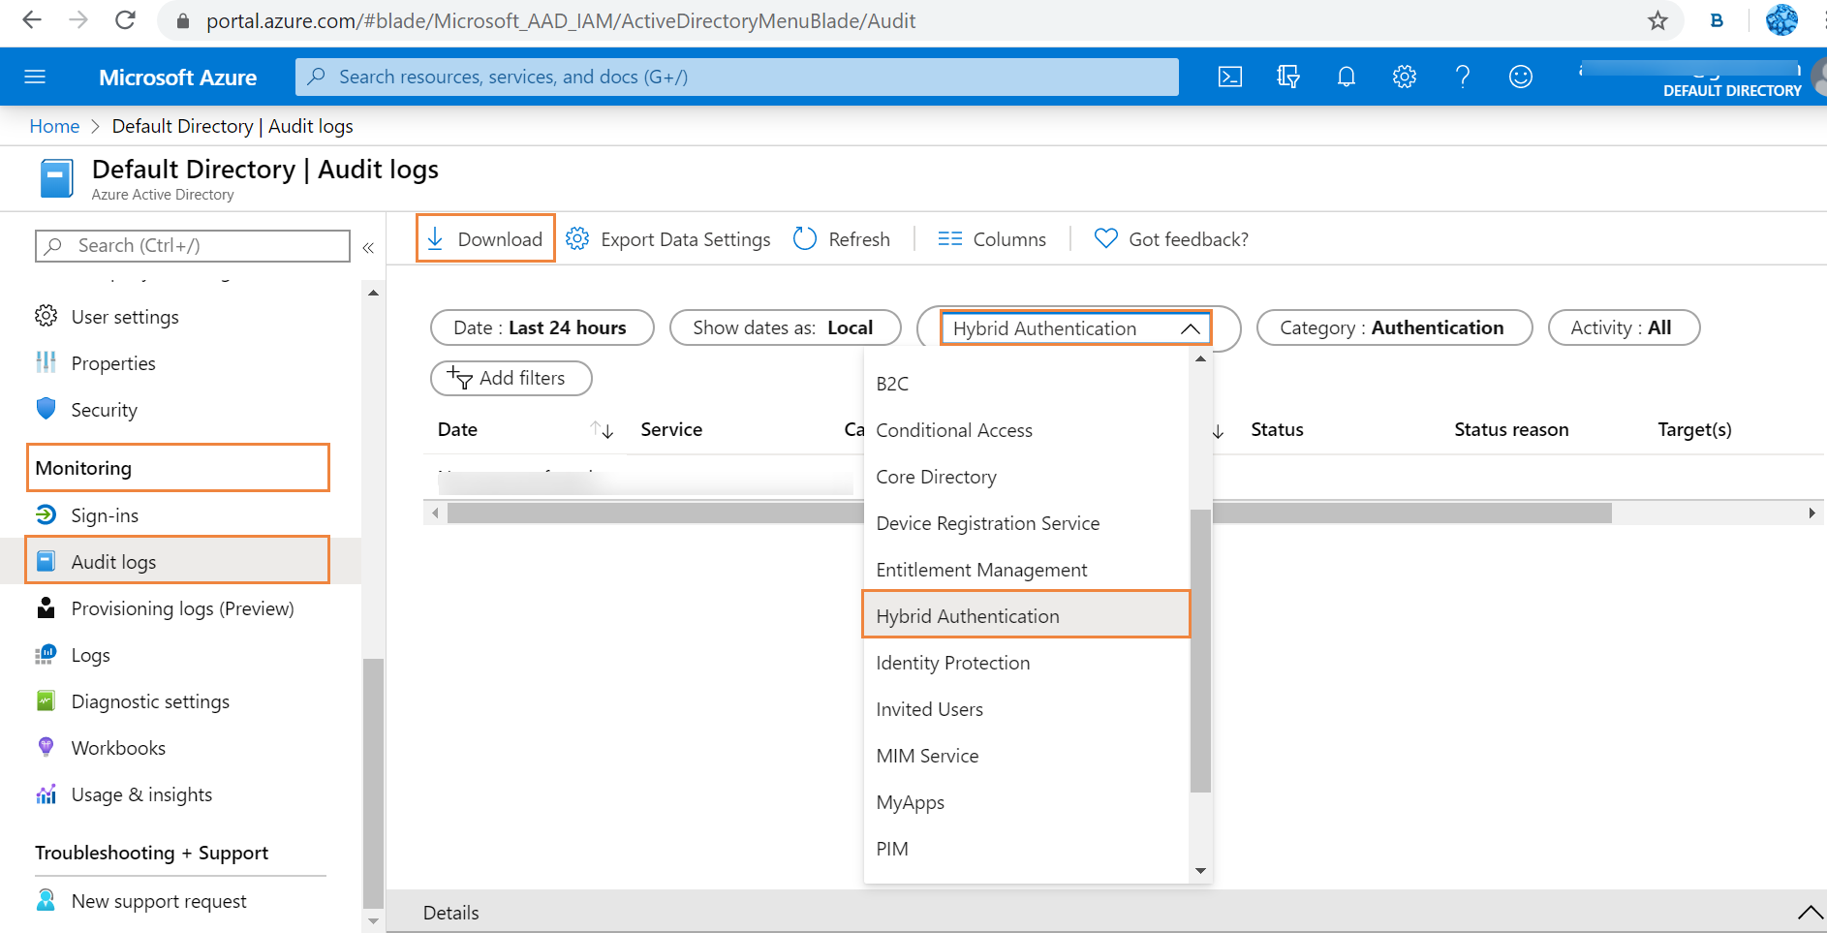The height and width of the screenshot is (933, 1827).
Task: Click the Microsoft Azure logo text
Action: [x=178, y=77]
